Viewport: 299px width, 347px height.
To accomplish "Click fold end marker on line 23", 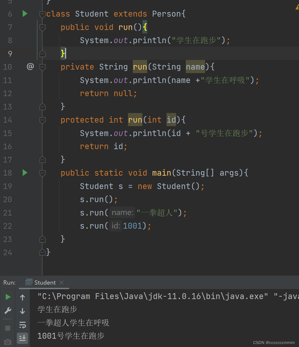I will (42, 239).
